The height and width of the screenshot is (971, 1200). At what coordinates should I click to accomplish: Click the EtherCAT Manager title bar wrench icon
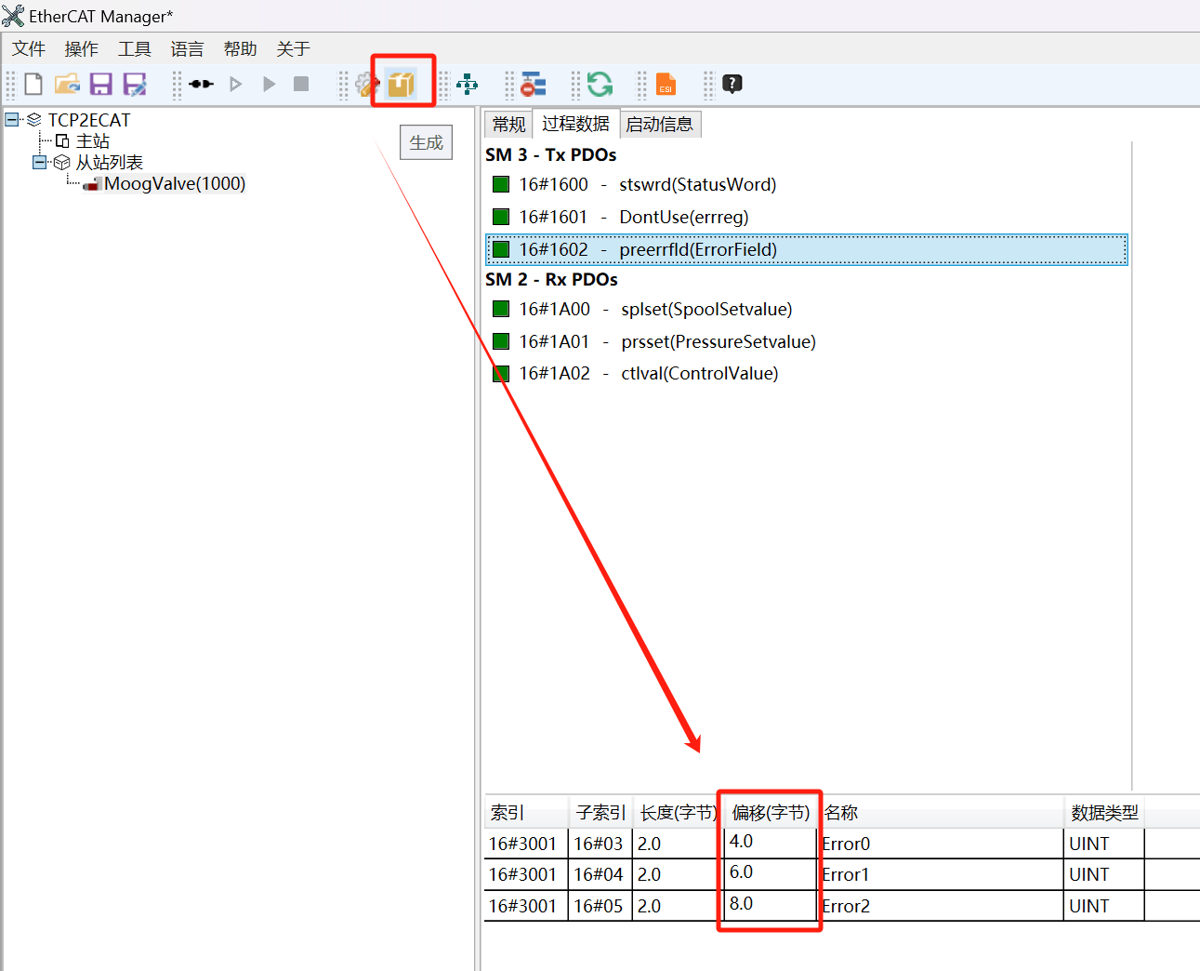click(x=13, y=16)
